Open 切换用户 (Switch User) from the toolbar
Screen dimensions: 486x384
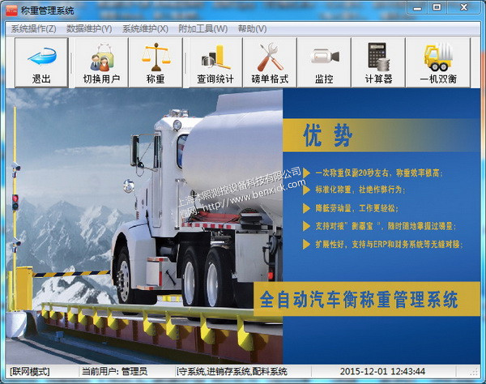100,62
